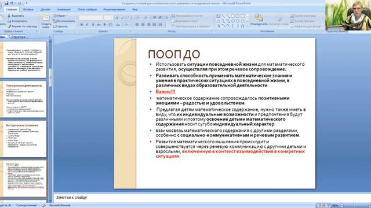Open the Вид (View) ribbon tab
This screenshot has width=371, height=208.
(x=135, y=9)
